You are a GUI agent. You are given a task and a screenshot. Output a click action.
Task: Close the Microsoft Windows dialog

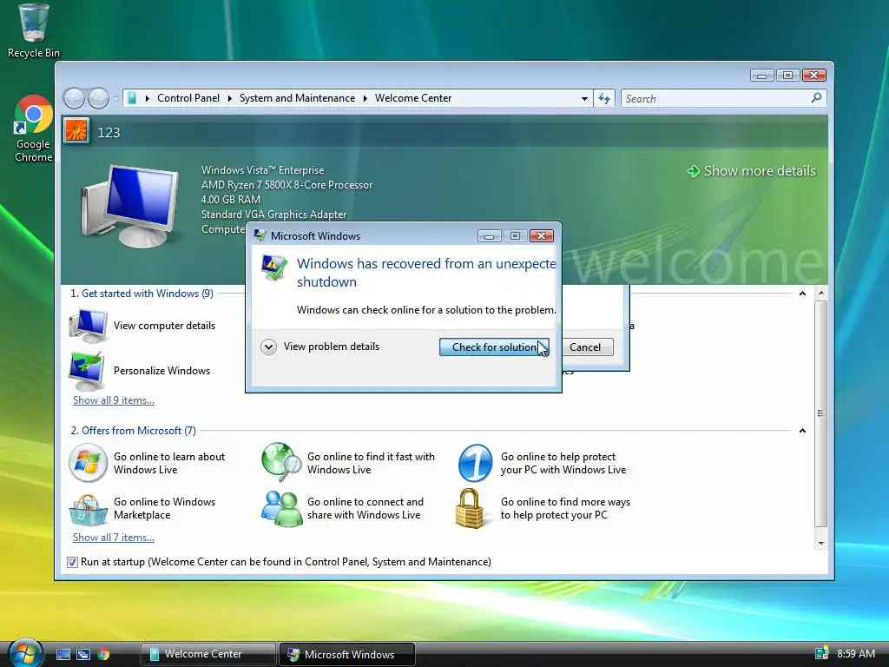(542, 236)
